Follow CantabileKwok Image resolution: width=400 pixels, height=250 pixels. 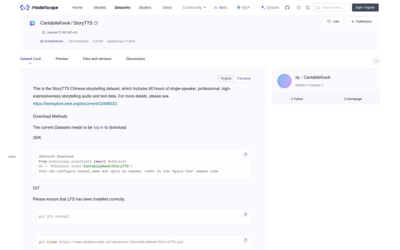(297, 99)
